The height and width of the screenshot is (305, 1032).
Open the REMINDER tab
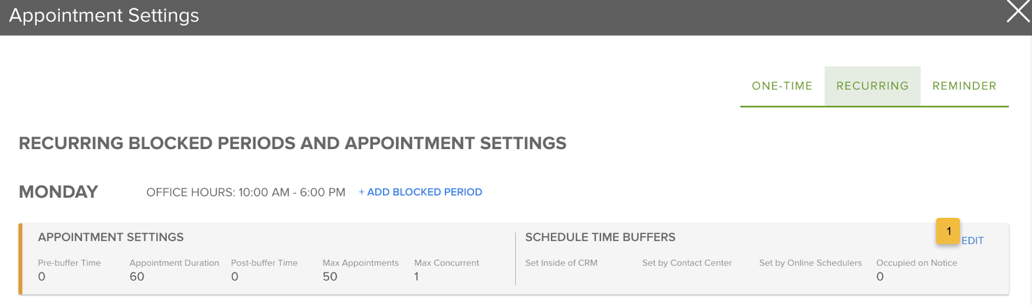pyautogui.click(x=964, y=86)
